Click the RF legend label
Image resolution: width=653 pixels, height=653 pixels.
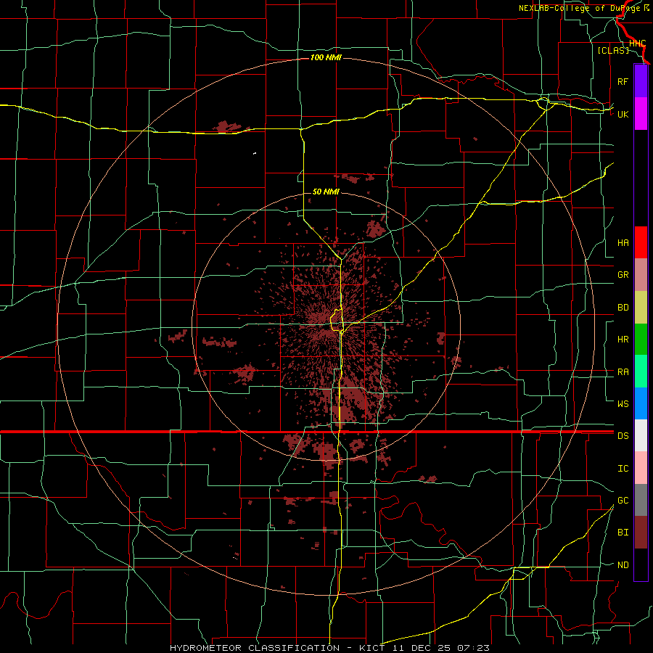point(623,81)
